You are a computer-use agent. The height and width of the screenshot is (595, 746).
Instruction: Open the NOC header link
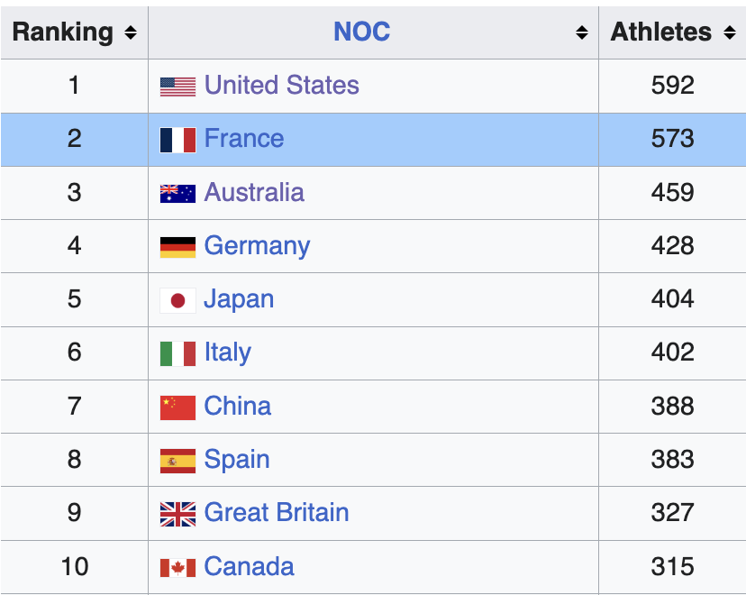click(x=361, y=32)
